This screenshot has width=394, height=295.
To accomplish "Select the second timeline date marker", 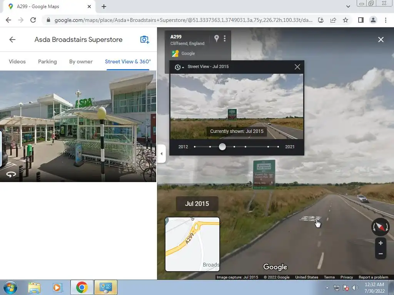I will point(210,147).
